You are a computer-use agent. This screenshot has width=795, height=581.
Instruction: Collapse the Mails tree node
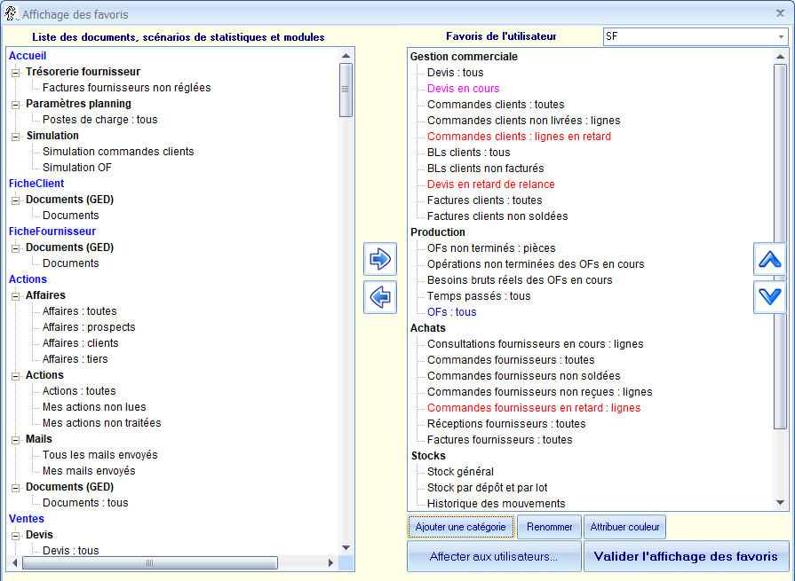(15, 439)
